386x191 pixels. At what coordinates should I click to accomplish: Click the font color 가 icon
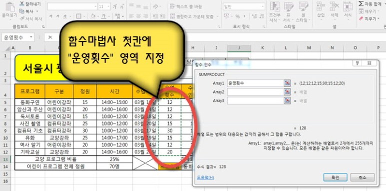103,16
